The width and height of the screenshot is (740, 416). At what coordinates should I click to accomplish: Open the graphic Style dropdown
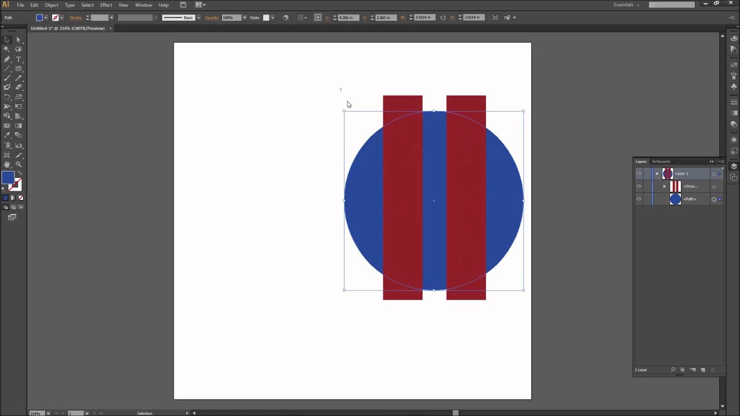[272, 18]
